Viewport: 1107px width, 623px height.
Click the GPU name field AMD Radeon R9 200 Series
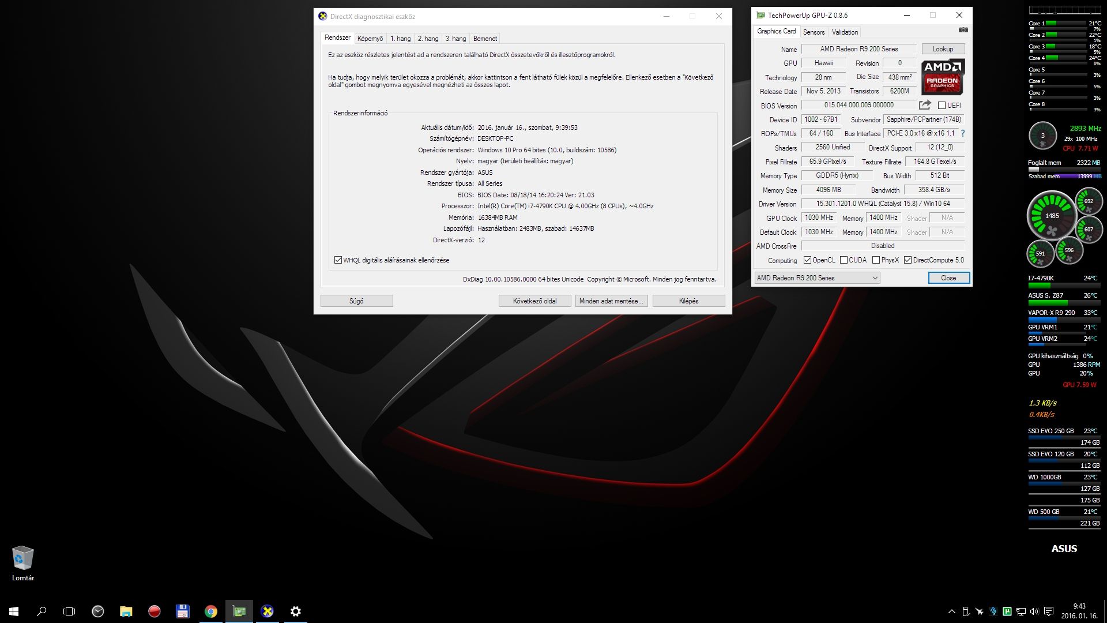click(x=859, y=49)
